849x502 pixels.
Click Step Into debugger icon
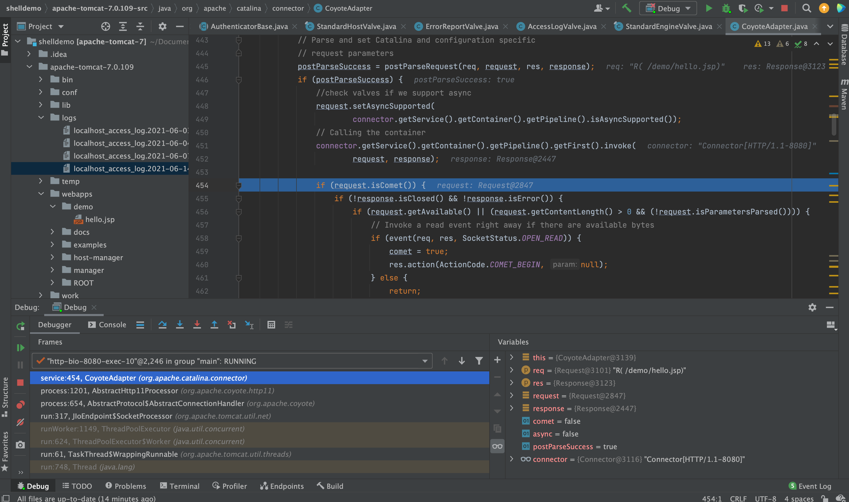180,325
